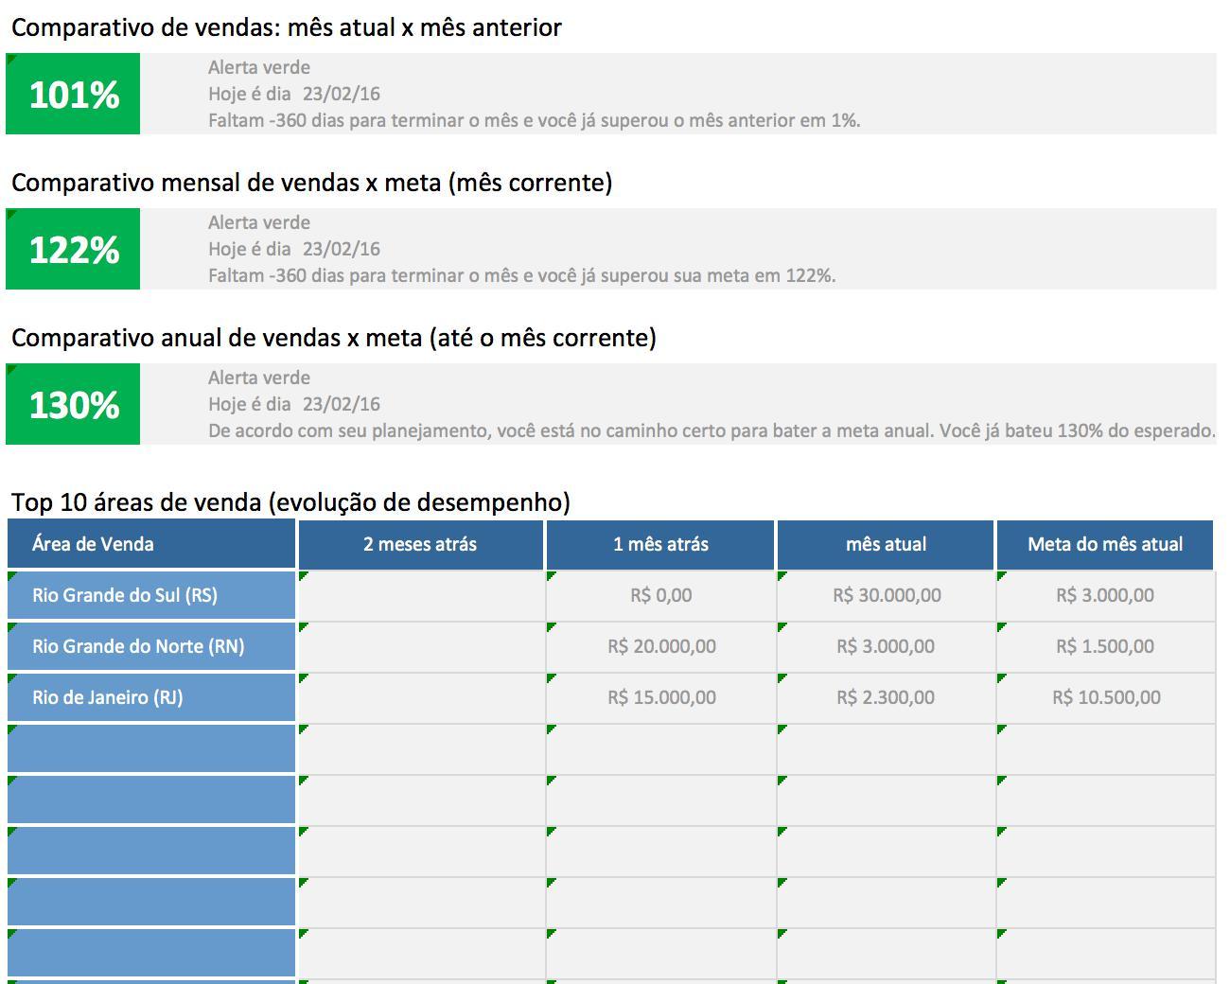1230x984 pixels.
Task: Click the green 130% indicator cell
Action: pos(73,404)
